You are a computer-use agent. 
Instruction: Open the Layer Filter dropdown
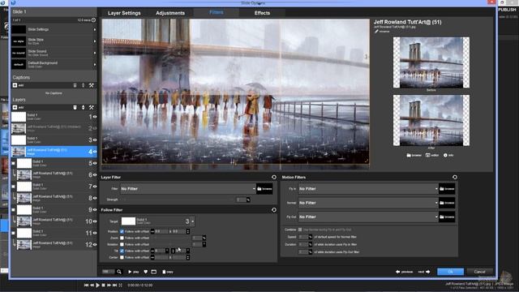coord(188,189)
